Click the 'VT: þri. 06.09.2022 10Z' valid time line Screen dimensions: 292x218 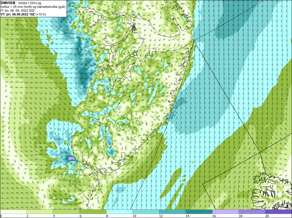(x=23, y=14)
